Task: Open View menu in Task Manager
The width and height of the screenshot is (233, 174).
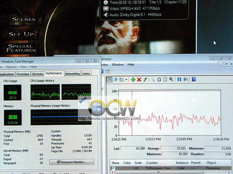Action: 23,67
